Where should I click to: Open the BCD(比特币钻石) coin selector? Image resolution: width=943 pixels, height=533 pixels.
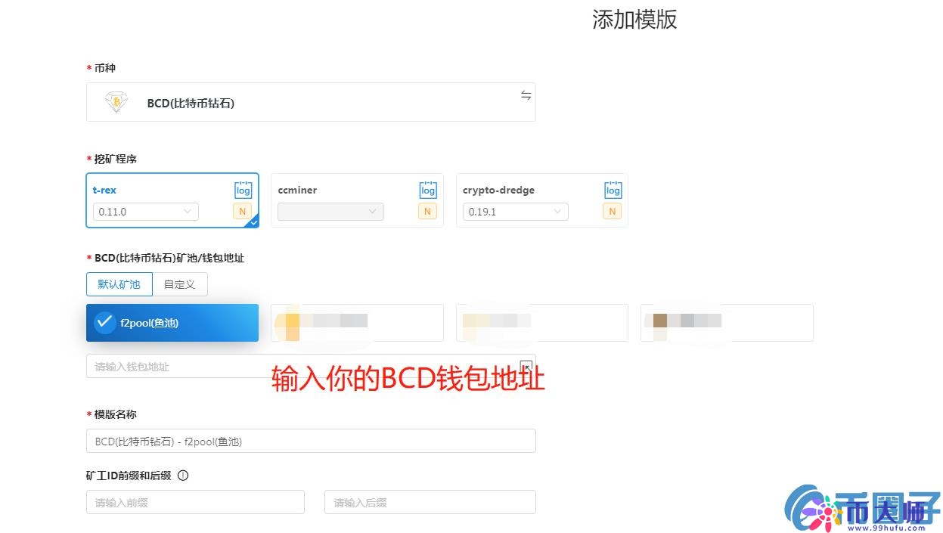click(x=311, y=102)
